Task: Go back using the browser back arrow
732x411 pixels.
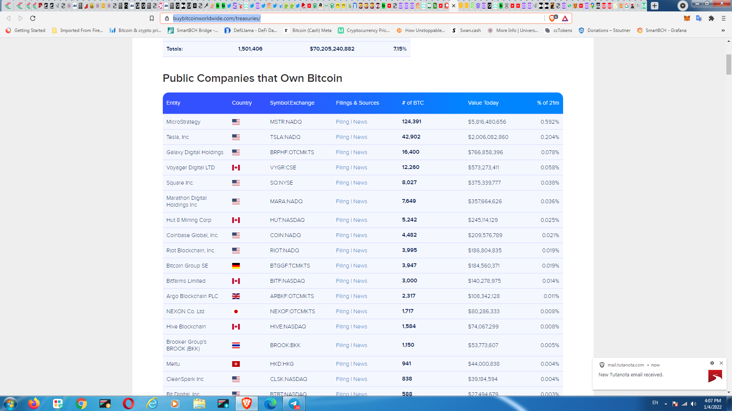Action: coord(8,18)
